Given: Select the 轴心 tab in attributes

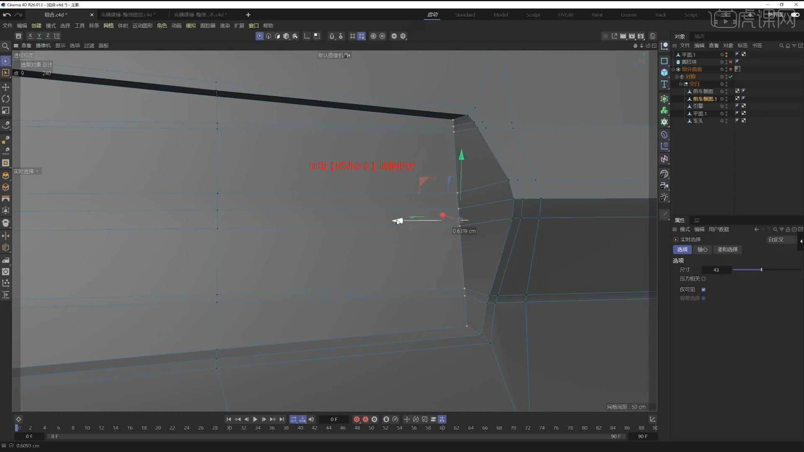Looking at the screenshot, I should [x=702, y=249].
